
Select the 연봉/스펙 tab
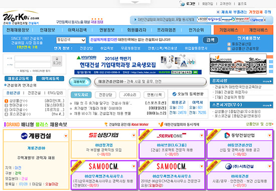tap(154, 95)
